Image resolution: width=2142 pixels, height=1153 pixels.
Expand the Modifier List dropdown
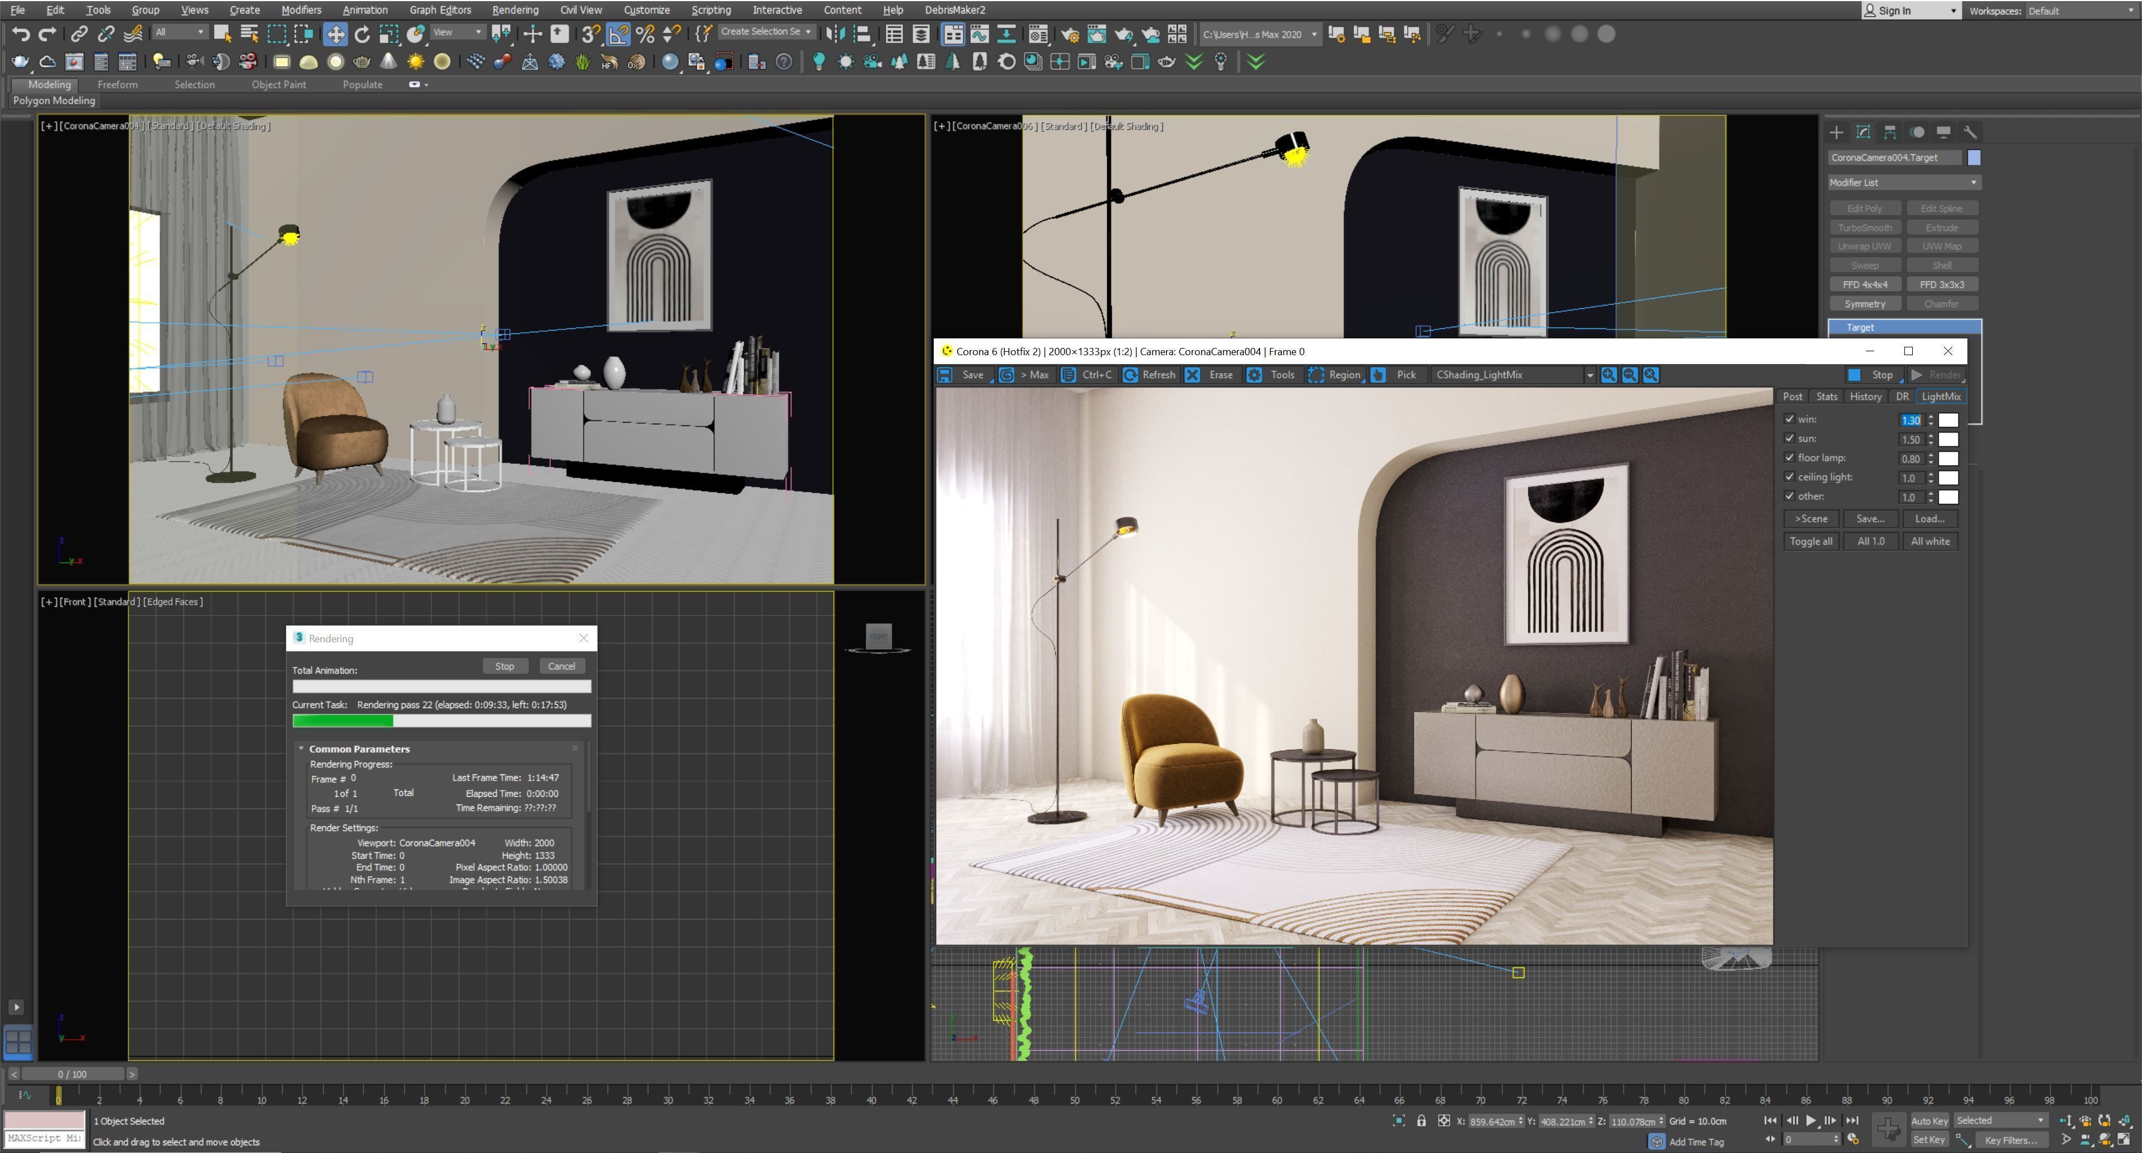click(1903, 182)
